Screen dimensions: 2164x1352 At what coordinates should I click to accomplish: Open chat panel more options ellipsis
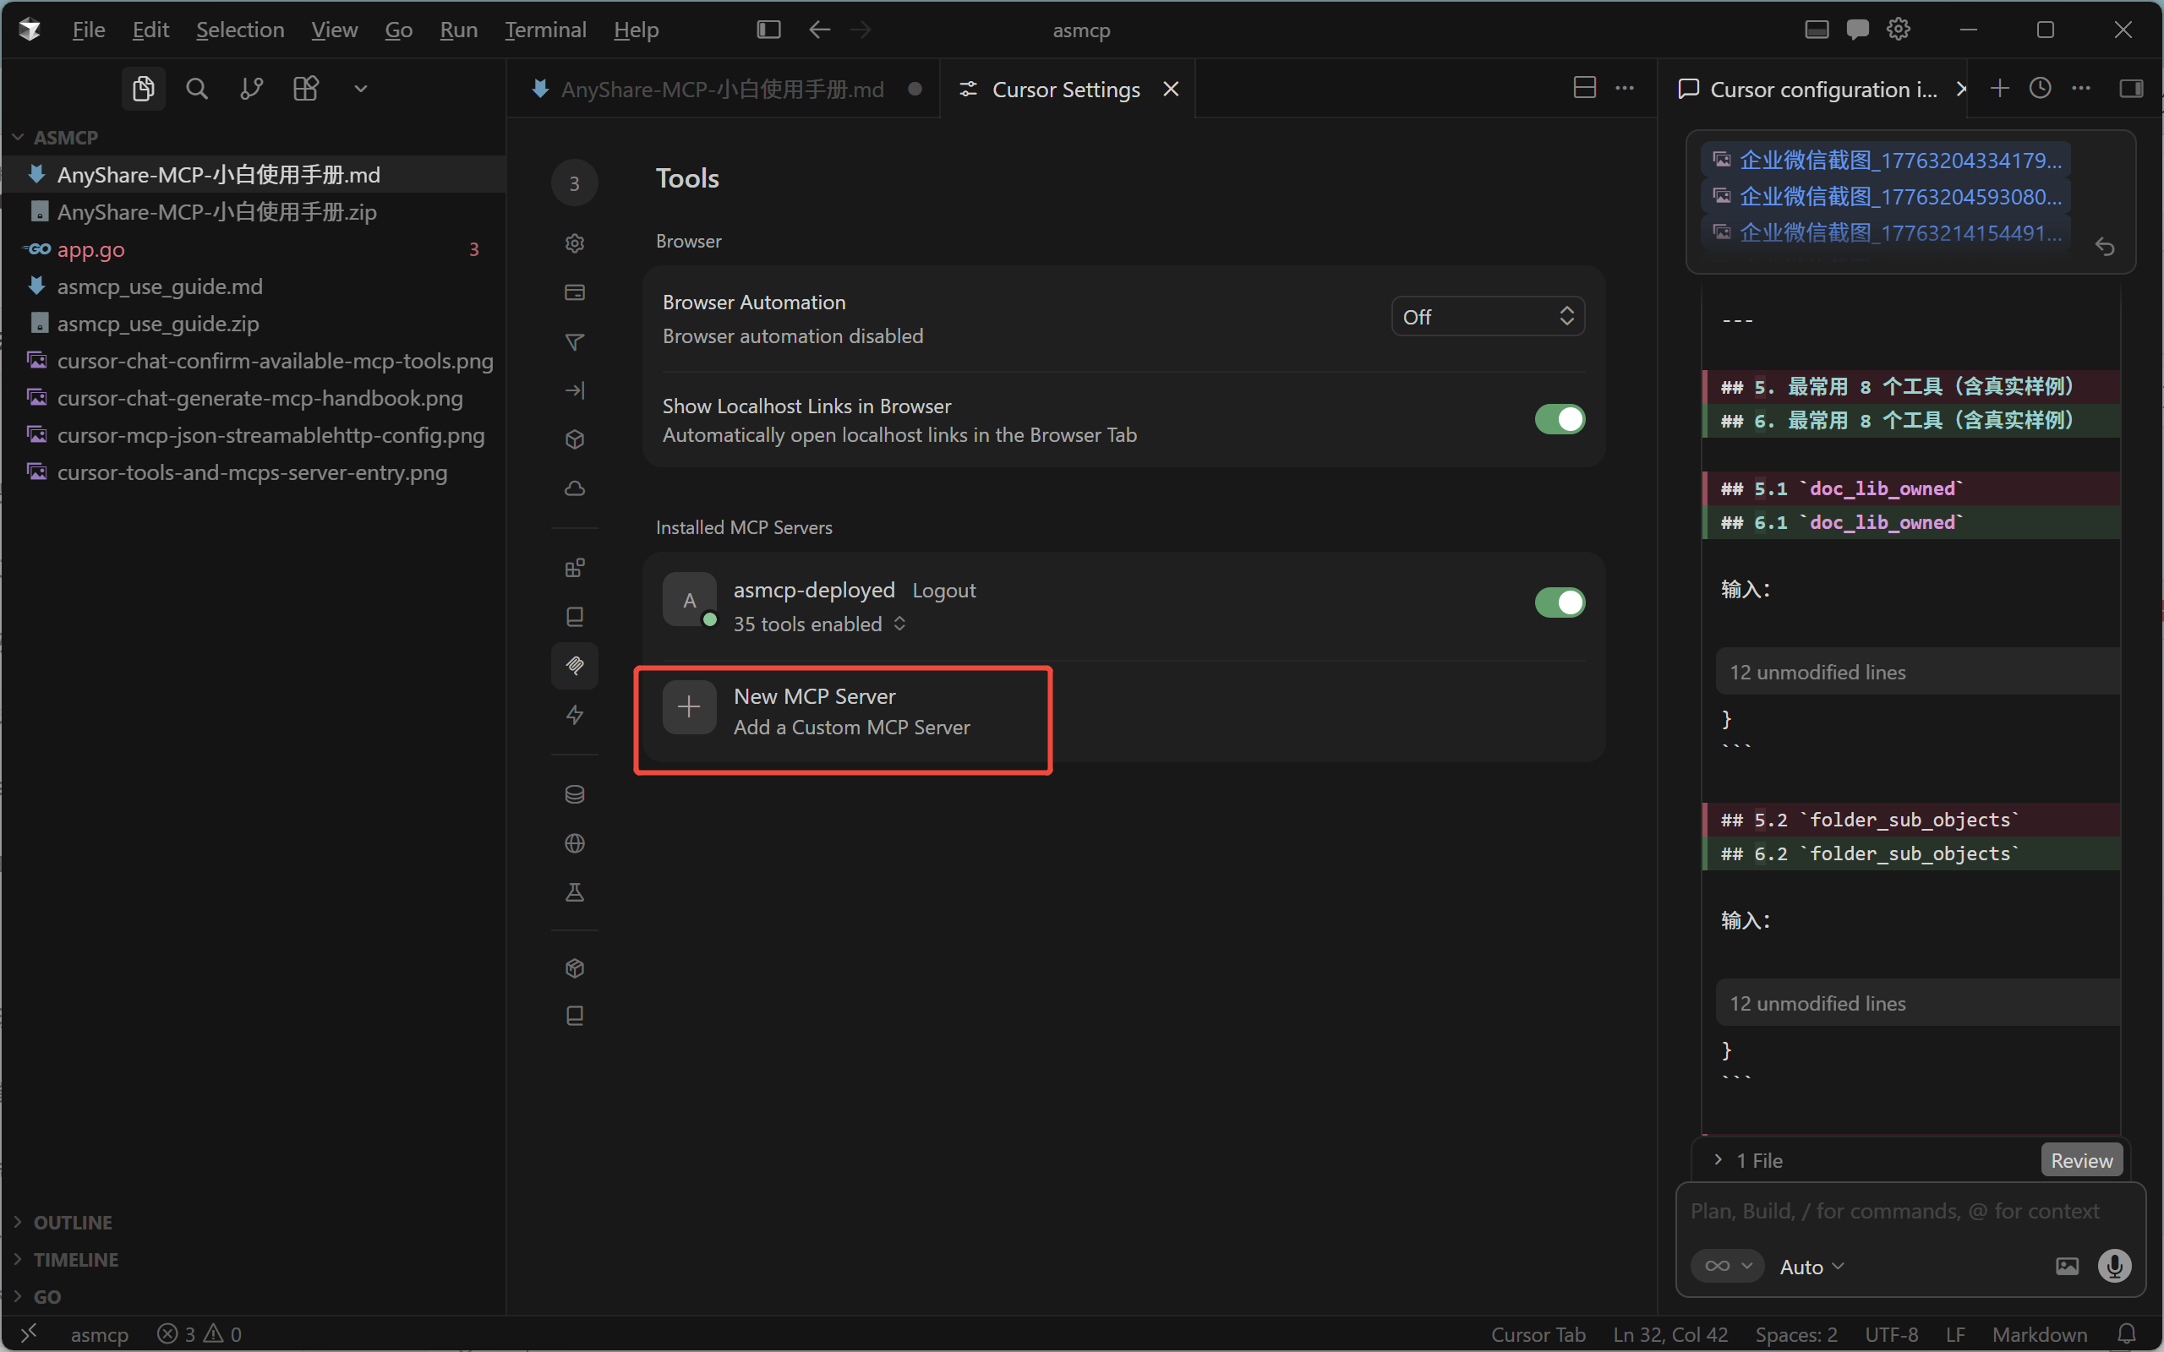[x=2081, y=88]
